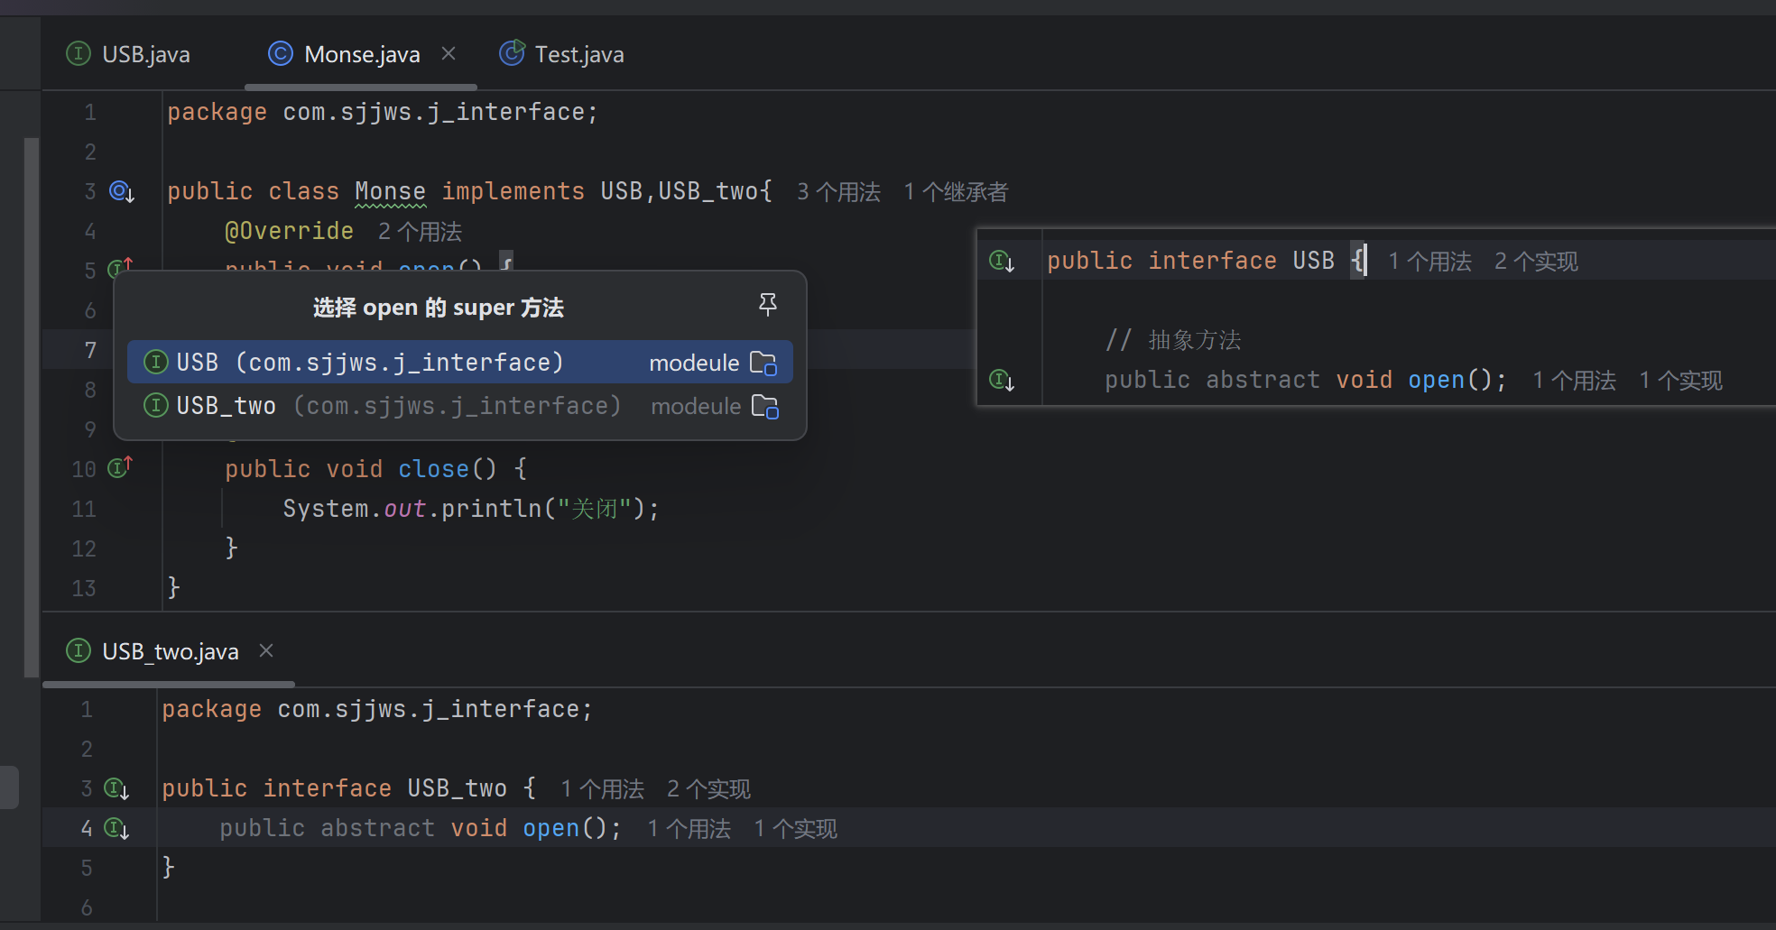
Task: Click '2 个用法' hint next to @Override
Action: (420, 232)
